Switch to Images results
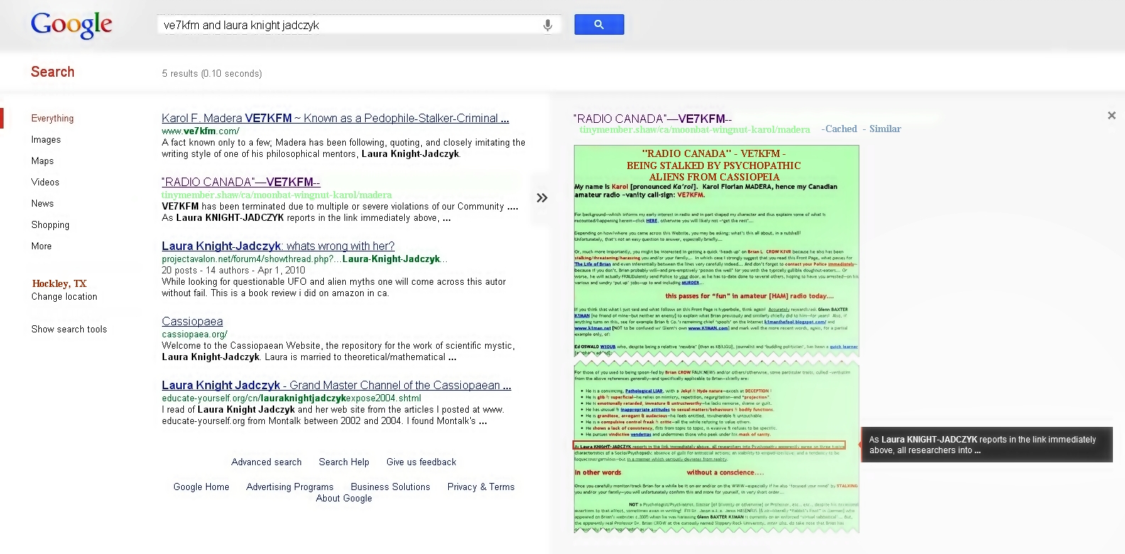This screenshot has width=1125, height=554. [x=46, y=140]
